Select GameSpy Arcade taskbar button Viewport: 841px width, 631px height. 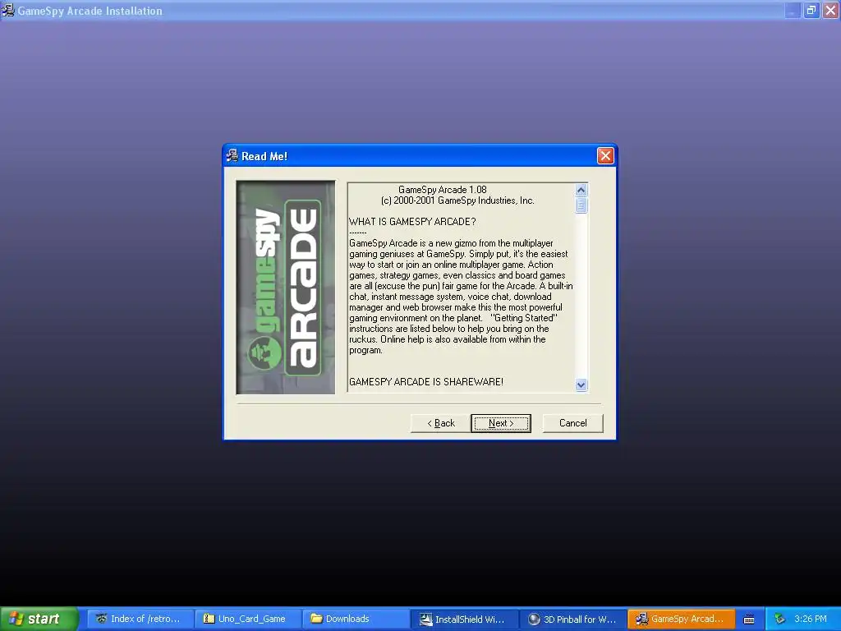click(681, 619)
